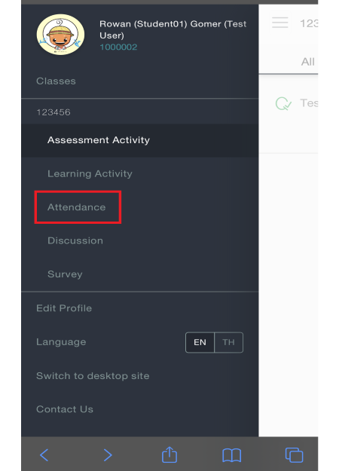This screenshot has height=471, width=339.
Task: Tap the Safari forward arrow
Action: 108,454
